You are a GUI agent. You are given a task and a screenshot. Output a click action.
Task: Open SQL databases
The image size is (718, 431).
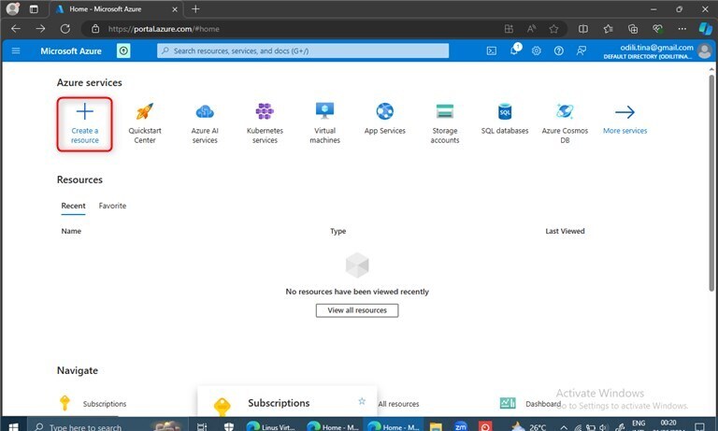505,119
